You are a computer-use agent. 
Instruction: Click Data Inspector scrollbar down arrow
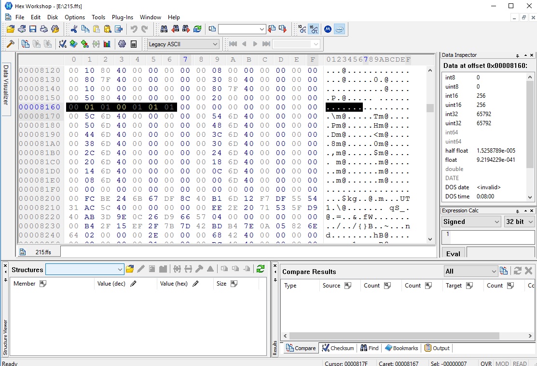click(530, 197)
